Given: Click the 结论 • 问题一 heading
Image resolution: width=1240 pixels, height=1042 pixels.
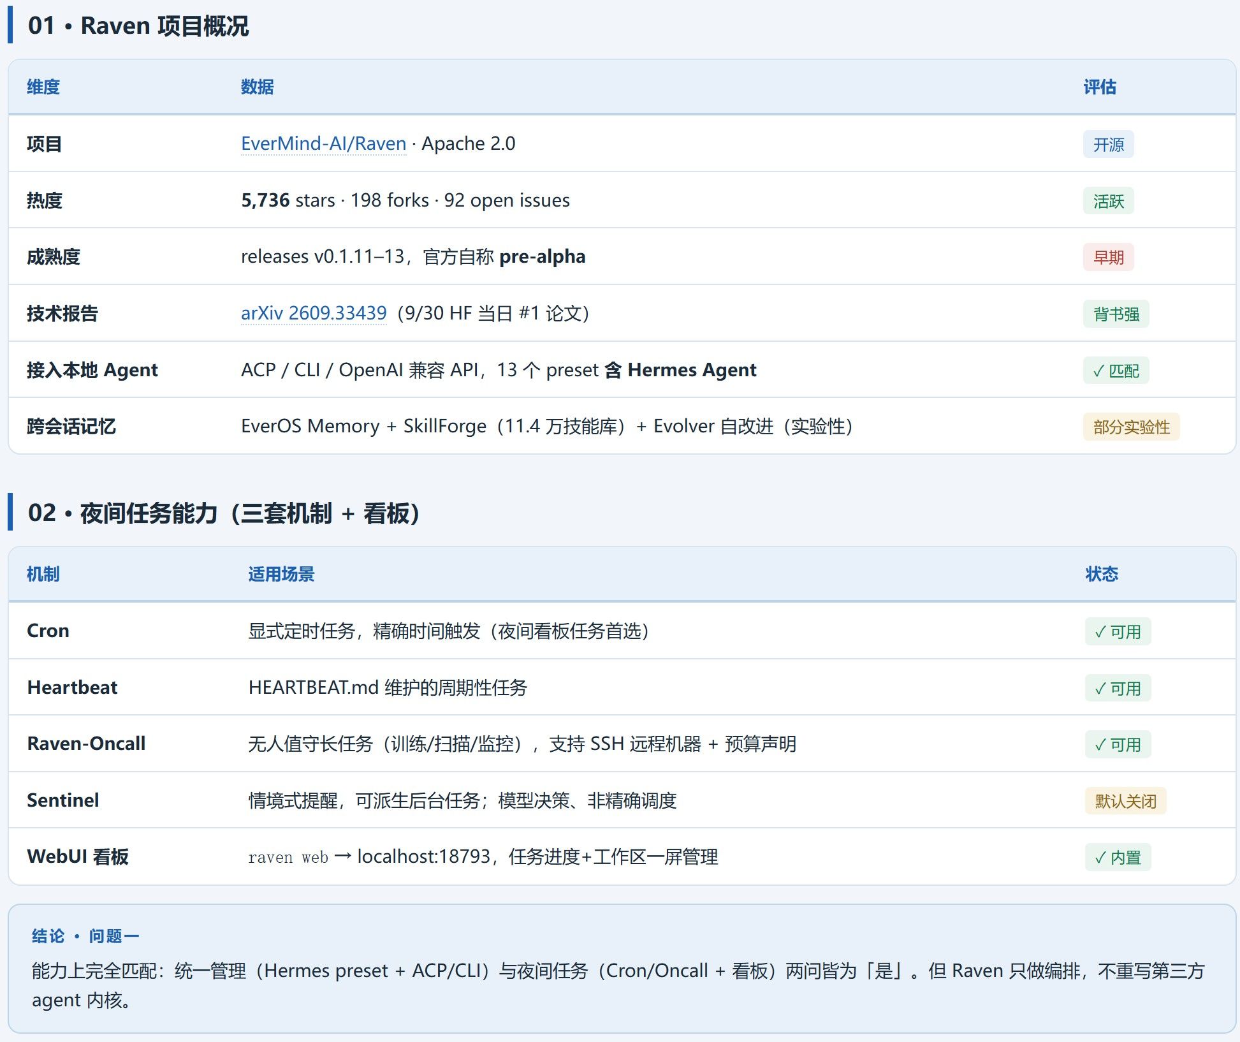Looking at the screenshot, I should point(85,936).
